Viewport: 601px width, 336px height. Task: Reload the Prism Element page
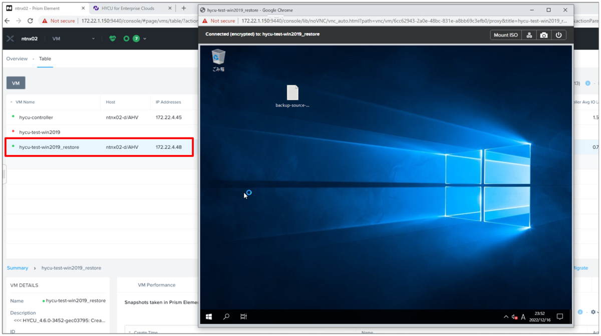(30, 21)
